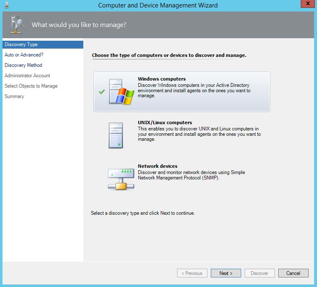The width and height of the screenshot is (317, 287).
Task: Go to the Auto or Advanced? step
Action: (x=24, y=55)
